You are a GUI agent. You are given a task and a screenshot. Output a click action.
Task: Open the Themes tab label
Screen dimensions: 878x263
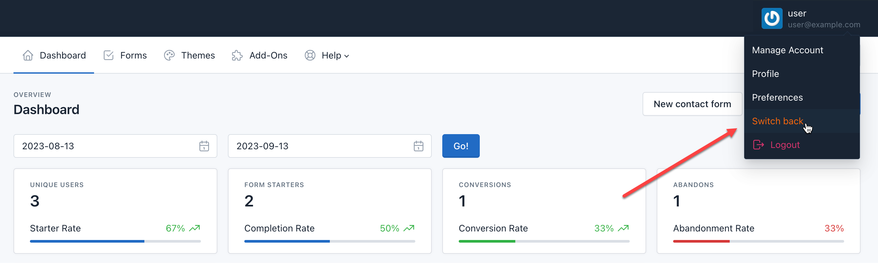(198, 55)
